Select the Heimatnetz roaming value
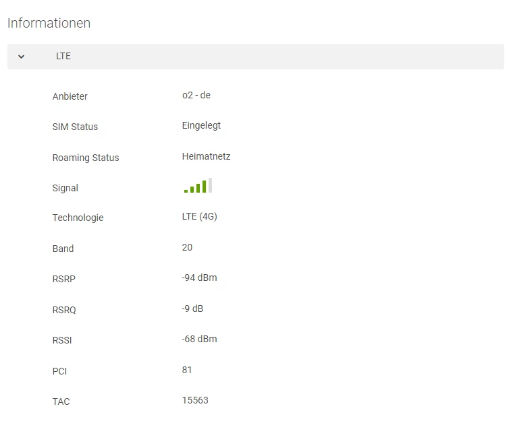Screen dimensions: 511x421 tap(206, 156)
